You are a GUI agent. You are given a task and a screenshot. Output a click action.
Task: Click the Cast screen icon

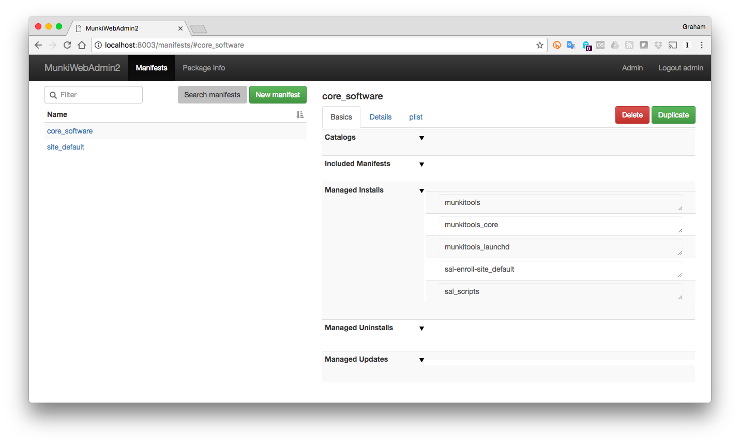click(x=673, y=45)
